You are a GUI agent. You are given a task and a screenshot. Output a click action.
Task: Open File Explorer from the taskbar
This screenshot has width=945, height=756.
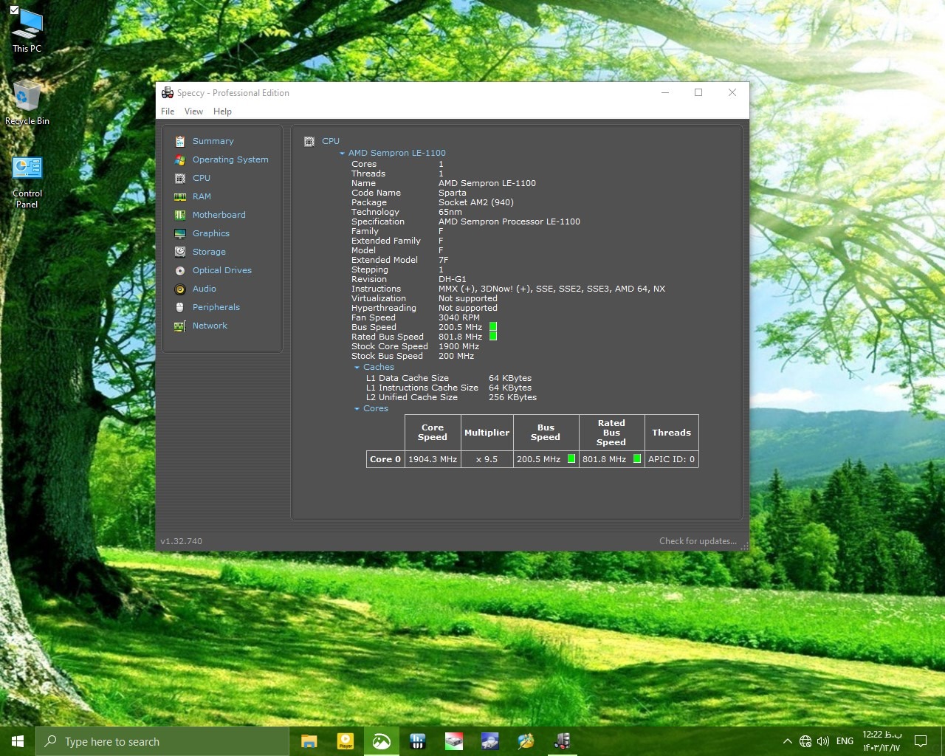[309, 741]
